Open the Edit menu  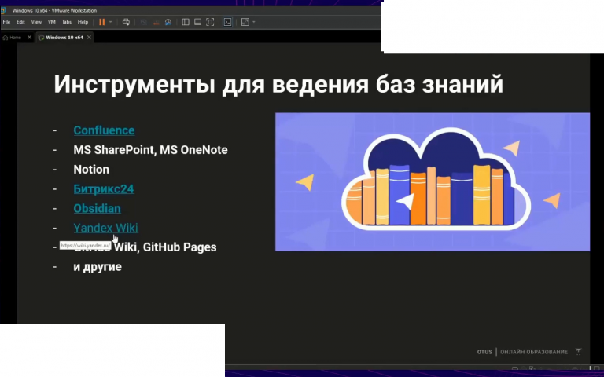pyautogui.click(x=20, y=22)
